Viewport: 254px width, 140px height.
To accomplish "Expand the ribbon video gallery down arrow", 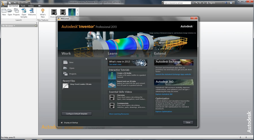I will (x=77, y=14).
